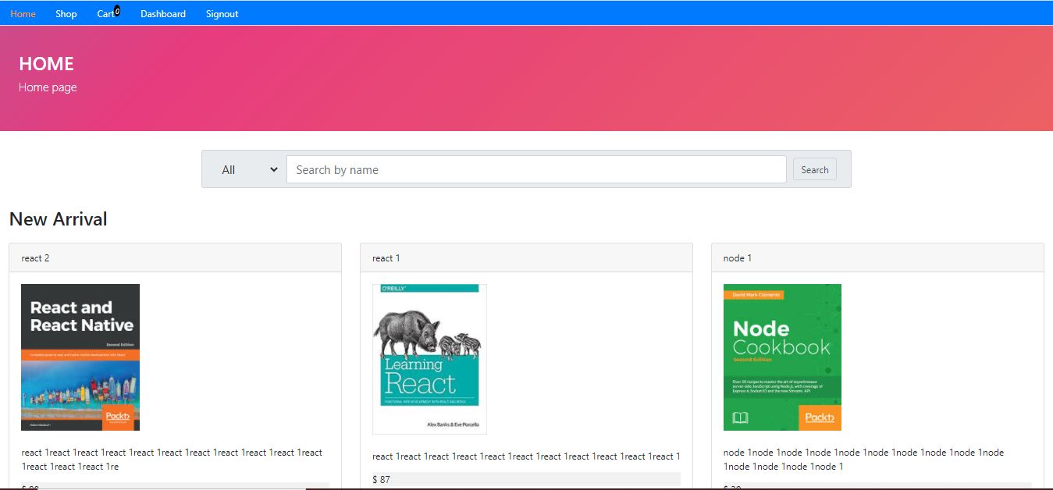The width and height of the screenshot is (1053, 490).
Task: Click the HOME banner heading
Action: pyautogui.click(x=46, y=64)
